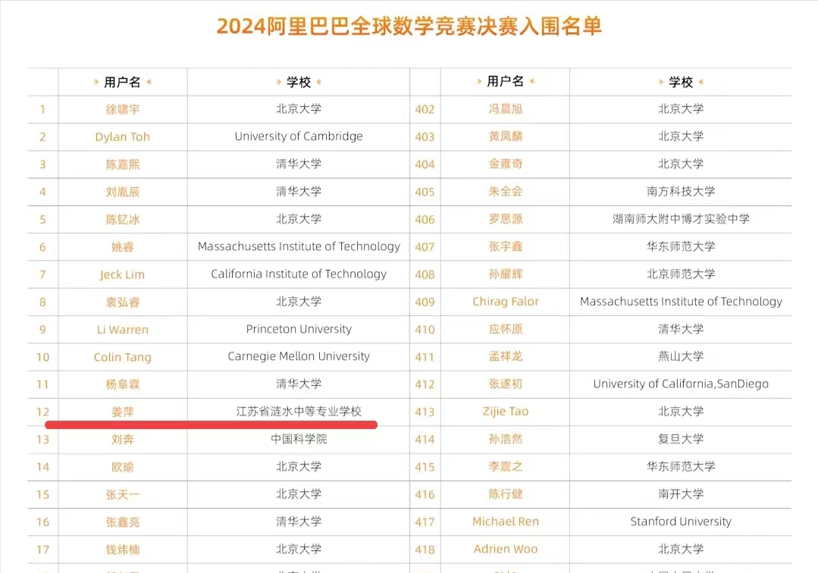Click the 湖南师大附中博才实验中学 school cell

[681, 219]
